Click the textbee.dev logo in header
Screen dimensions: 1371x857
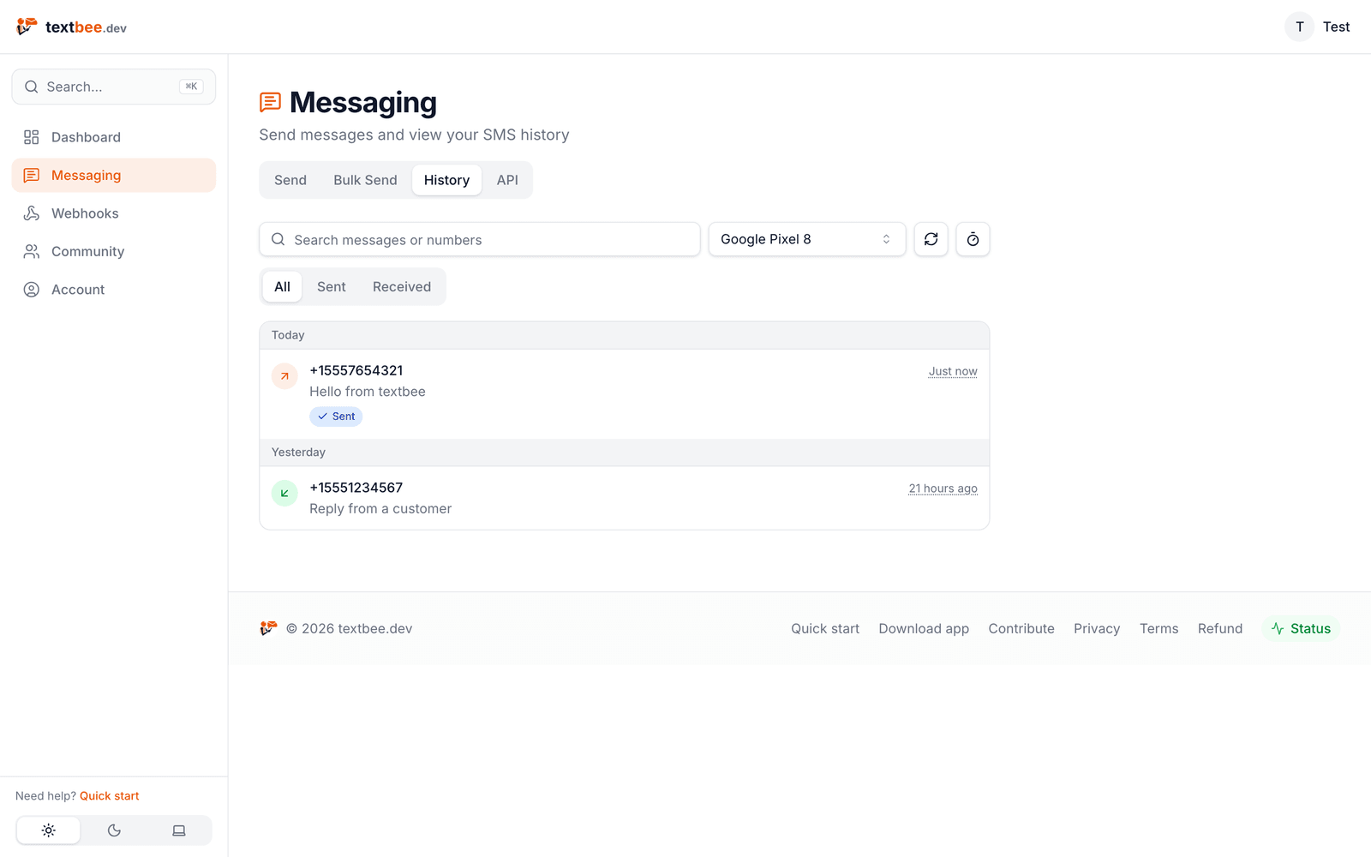(71, 27)
